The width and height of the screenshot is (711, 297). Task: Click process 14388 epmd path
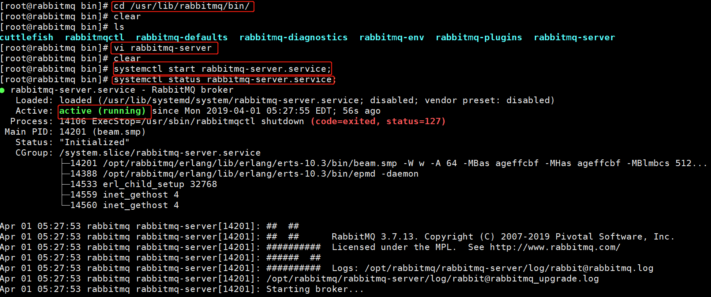coord(239,174)
